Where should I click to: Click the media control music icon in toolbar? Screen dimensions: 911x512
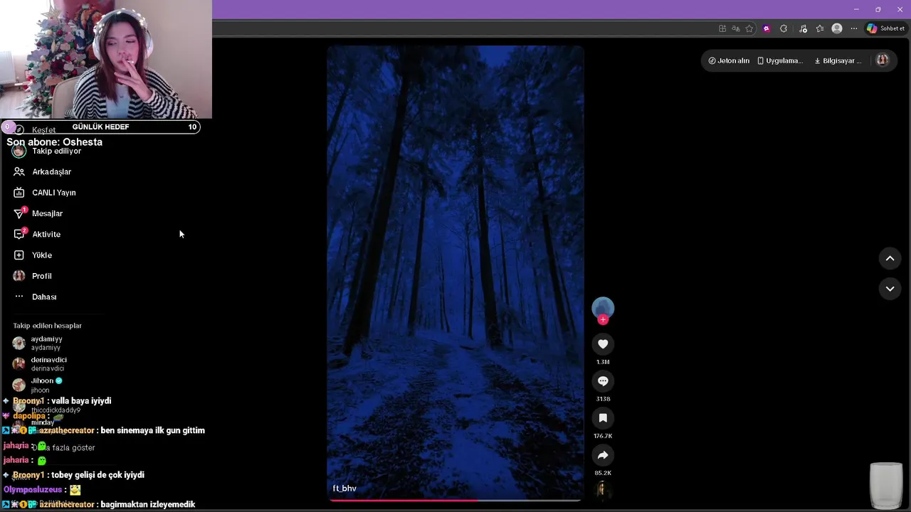tap(803, 28)
